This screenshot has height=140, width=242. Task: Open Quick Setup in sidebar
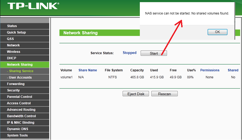[25, 32]
